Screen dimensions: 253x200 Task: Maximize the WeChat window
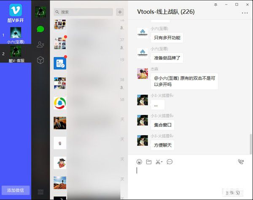[237, 5]
